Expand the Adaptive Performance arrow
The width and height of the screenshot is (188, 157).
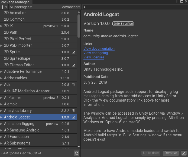[x=1, y=72]
